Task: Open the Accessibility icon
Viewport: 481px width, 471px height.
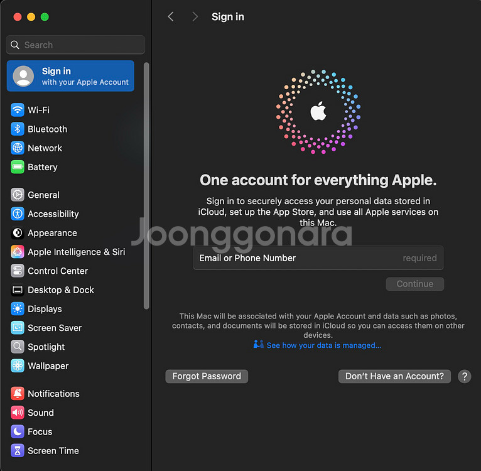Action: 18,214
